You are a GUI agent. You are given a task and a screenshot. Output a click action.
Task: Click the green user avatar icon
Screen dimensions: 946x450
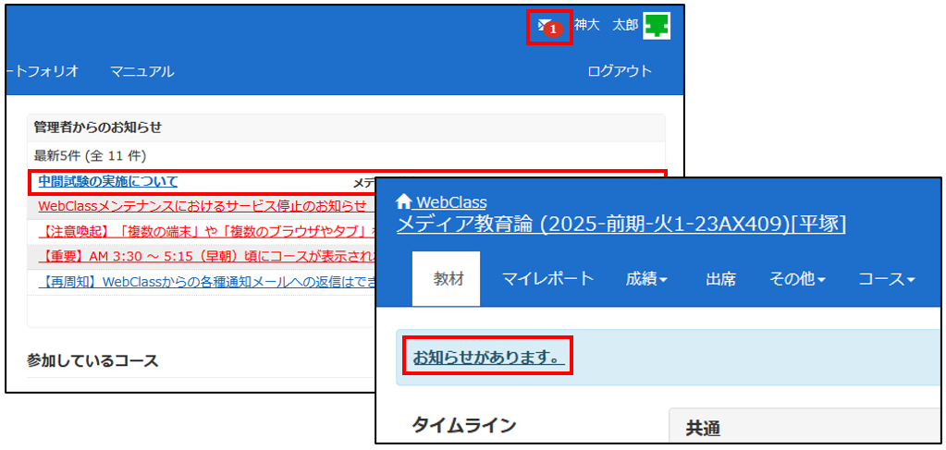coord(657,26)
